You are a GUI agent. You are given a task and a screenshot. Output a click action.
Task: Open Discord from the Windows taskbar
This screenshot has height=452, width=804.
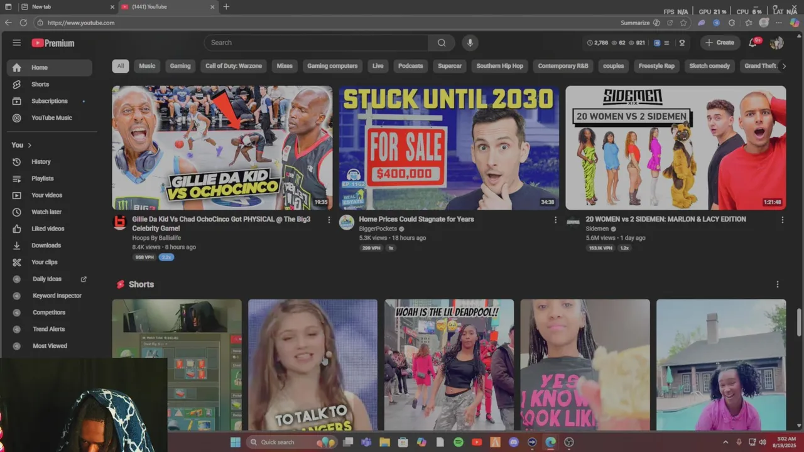(514, 442)
